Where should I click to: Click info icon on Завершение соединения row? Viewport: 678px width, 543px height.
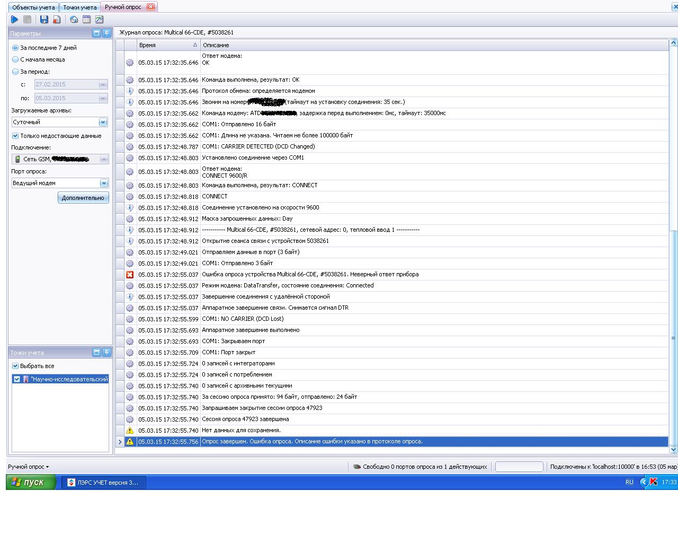130,296
